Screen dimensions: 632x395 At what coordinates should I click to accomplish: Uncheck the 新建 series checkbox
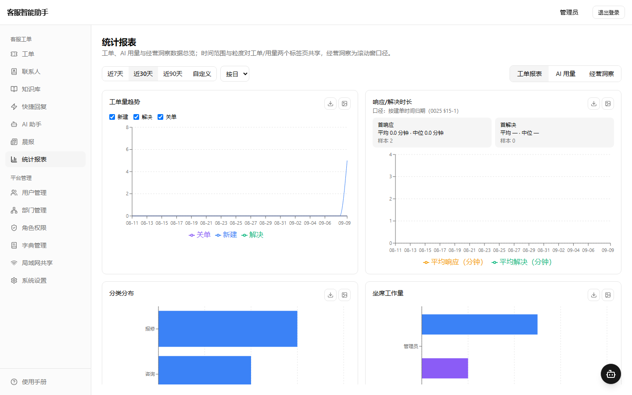coord(112,117)
